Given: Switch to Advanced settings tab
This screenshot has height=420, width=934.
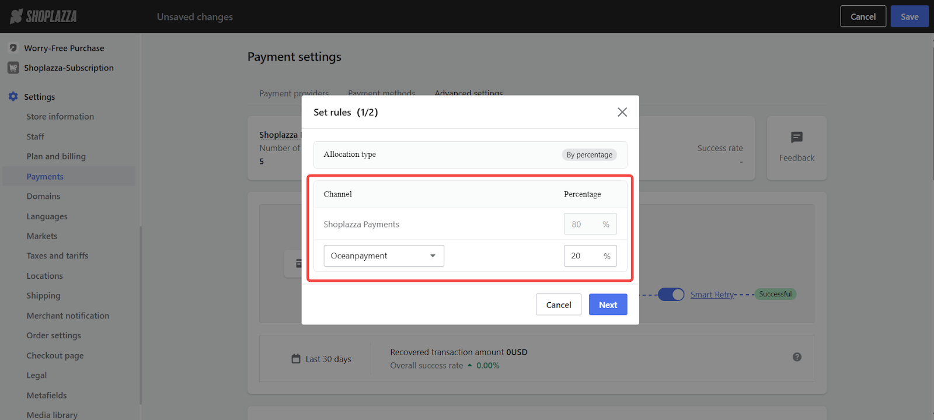Looking at the screenshot, I should tap(469, 93).
